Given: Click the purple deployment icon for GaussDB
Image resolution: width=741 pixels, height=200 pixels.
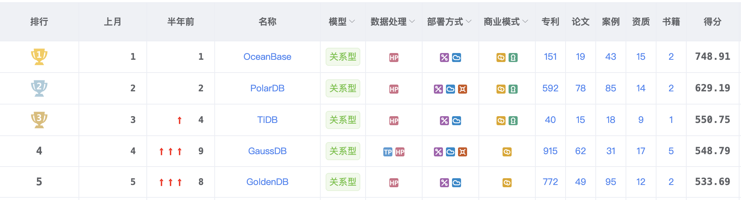Looking at the screenshot, I should pos(438,152).
